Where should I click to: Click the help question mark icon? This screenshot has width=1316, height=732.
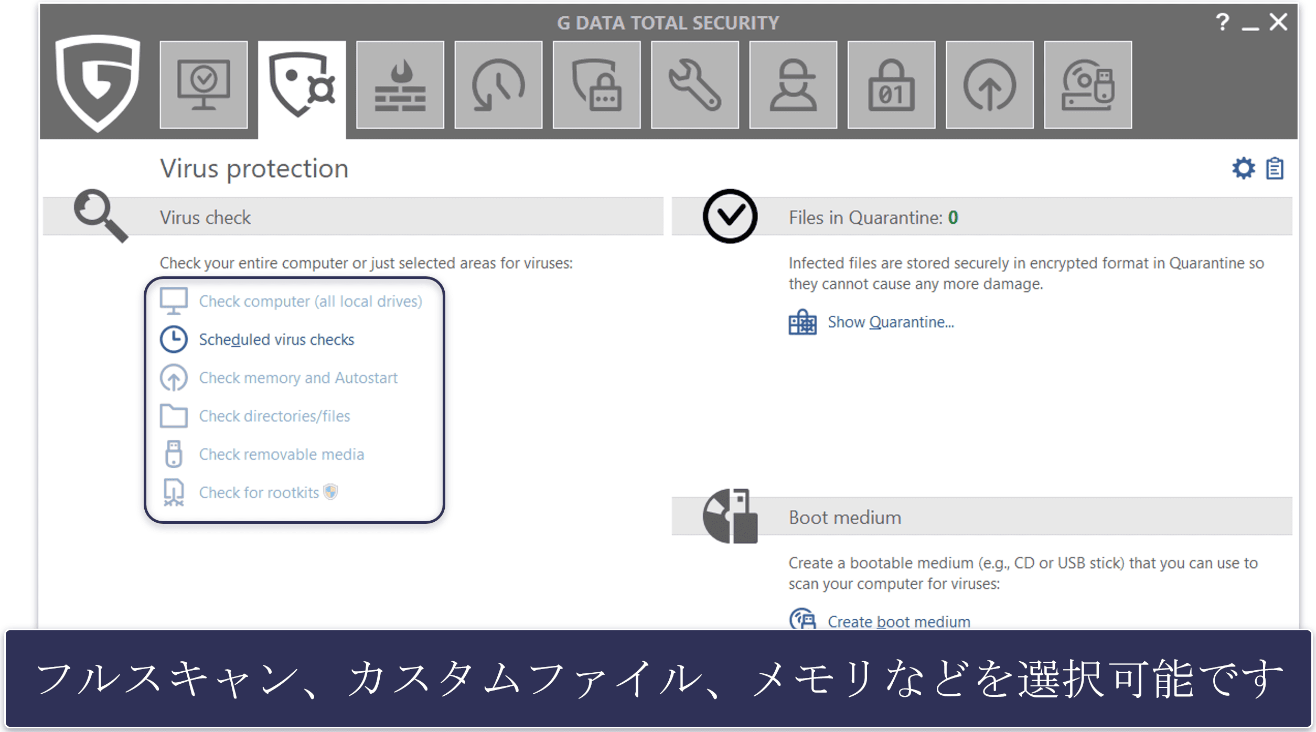[x=1222, y=22]
